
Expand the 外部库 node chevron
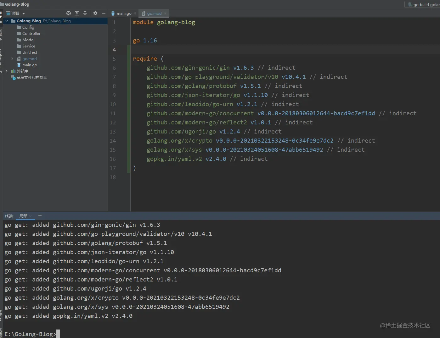(7, 71)
